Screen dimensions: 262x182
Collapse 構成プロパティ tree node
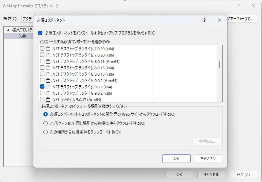pos(8,30)
